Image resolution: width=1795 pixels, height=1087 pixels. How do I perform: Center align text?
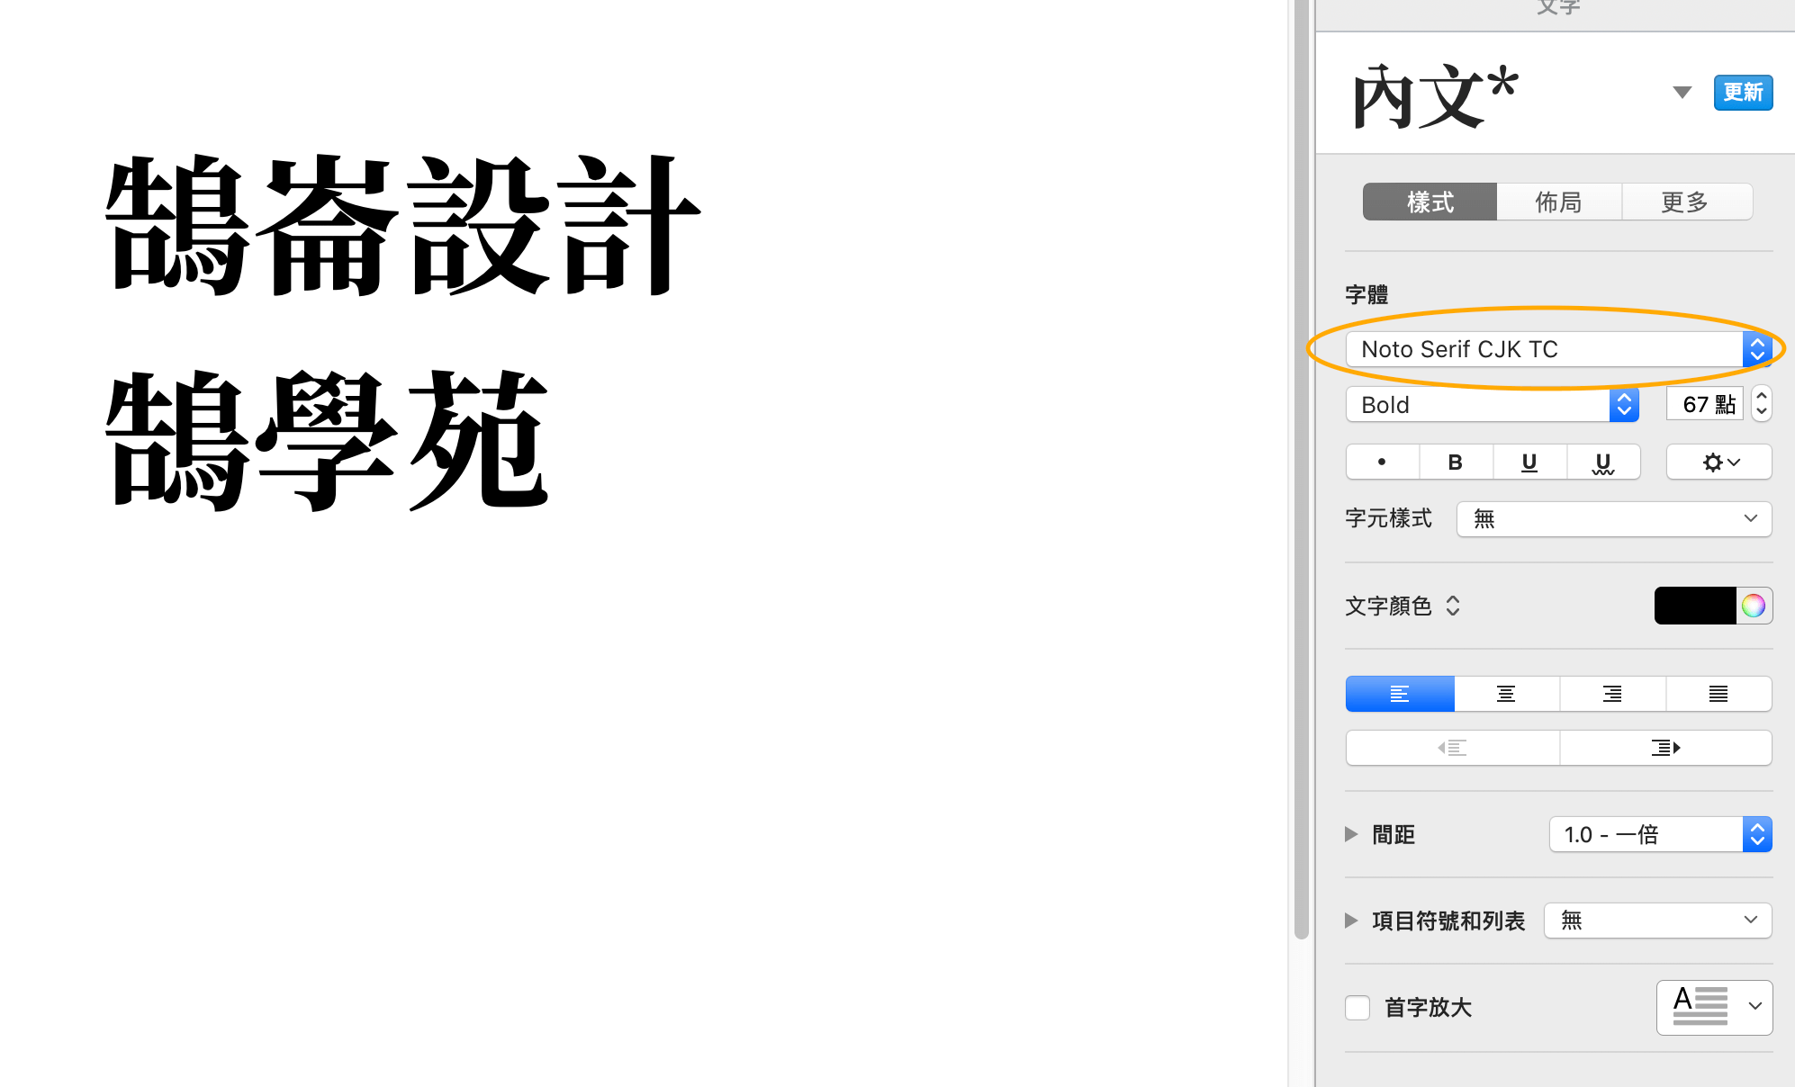tap(1506, 694)
